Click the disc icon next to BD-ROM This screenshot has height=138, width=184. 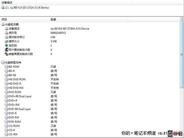[x=6, y=66]
